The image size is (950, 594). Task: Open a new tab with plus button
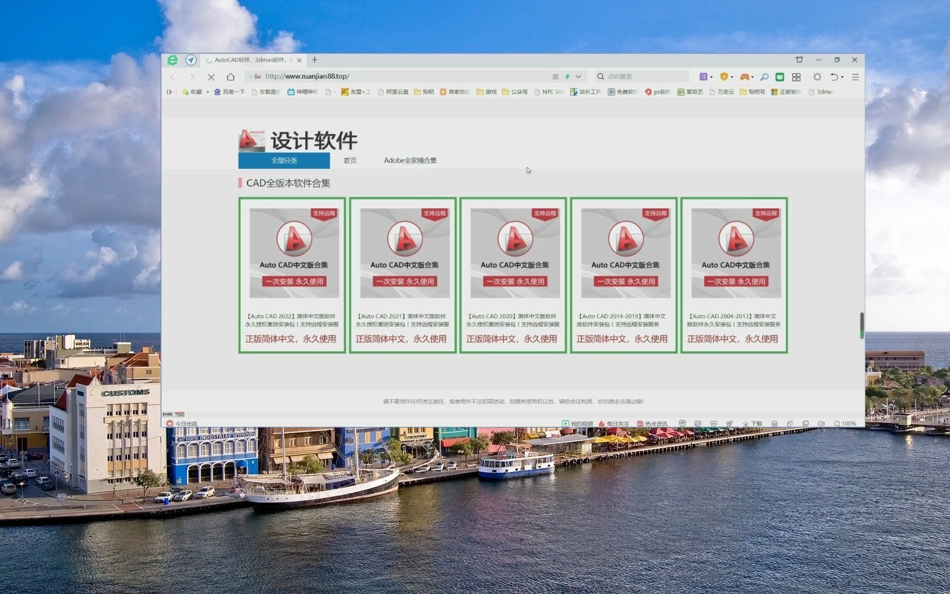[314, 60]
